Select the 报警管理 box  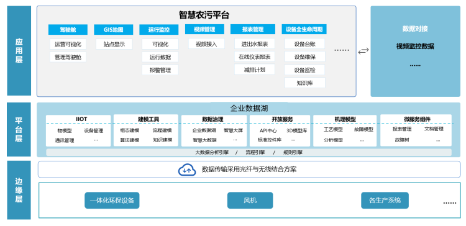(160, 70)
